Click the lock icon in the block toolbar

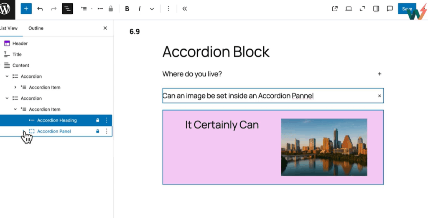(x=110, y=9)
